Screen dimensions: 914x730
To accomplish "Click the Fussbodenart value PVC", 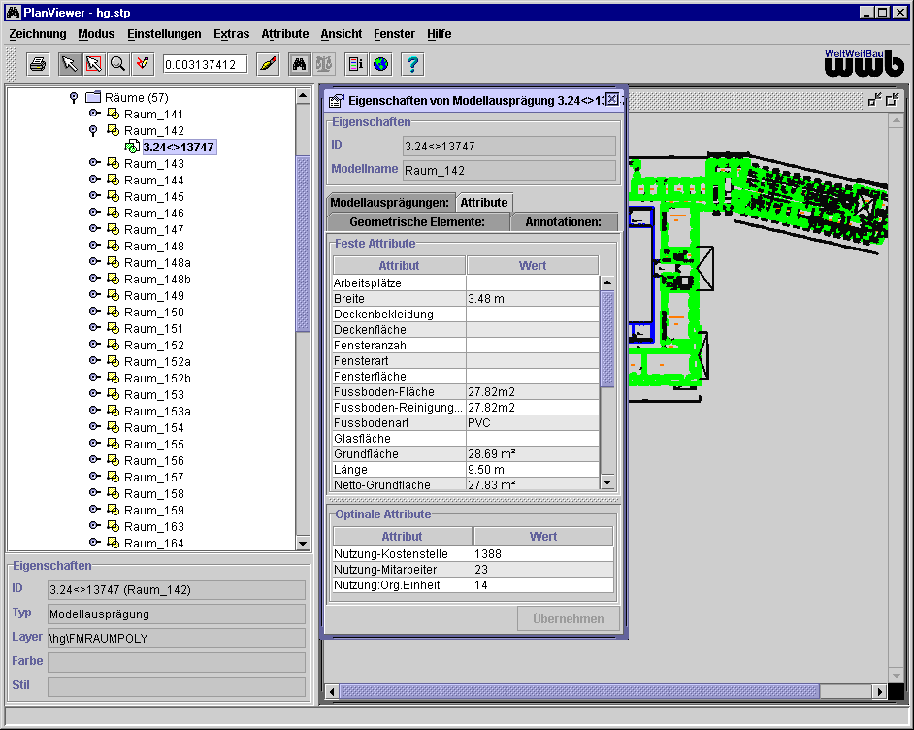I will click(x=532, y=422).
